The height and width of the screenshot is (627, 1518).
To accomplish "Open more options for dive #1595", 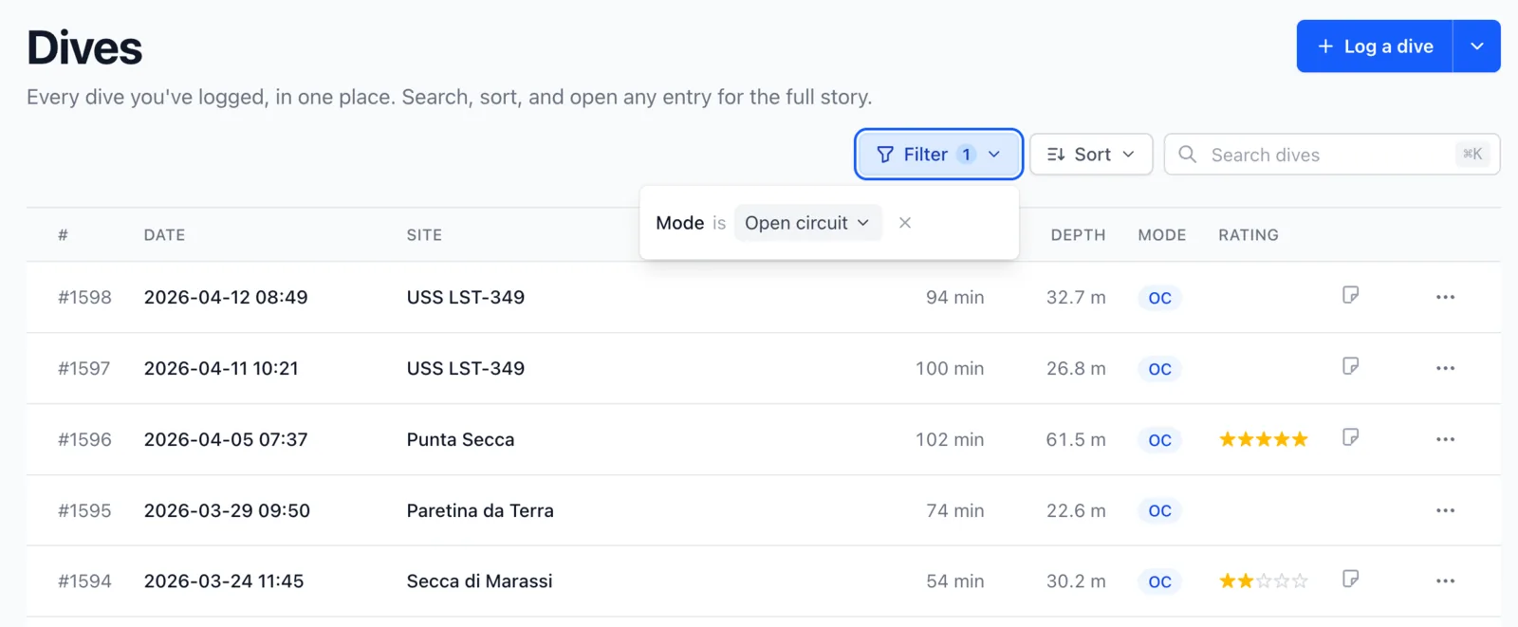I will tap(1445, 510).
